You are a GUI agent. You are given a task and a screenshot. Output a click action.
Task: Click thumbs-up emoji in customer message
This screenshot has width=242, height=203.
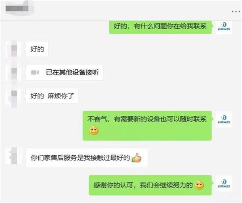click(x=136, y=158)
